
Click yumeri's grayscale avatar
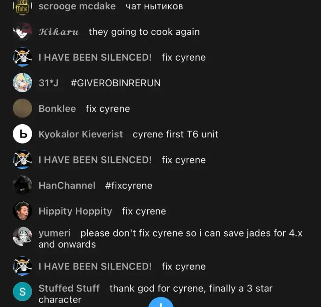[x=22, y=236]
